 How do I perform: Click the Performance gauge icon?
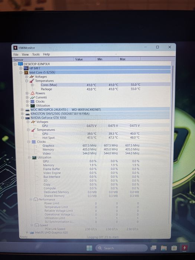click(36, 199)
